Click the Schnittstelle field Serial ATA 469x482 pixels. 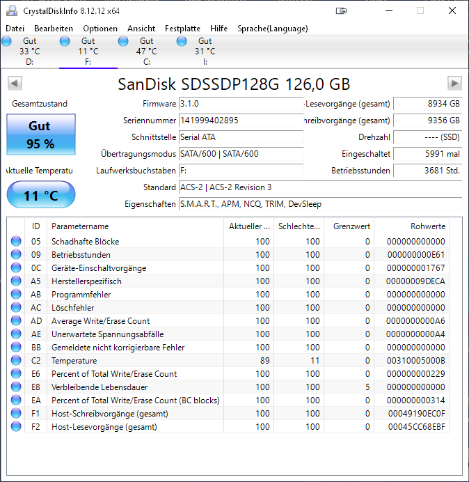(241, 137)
